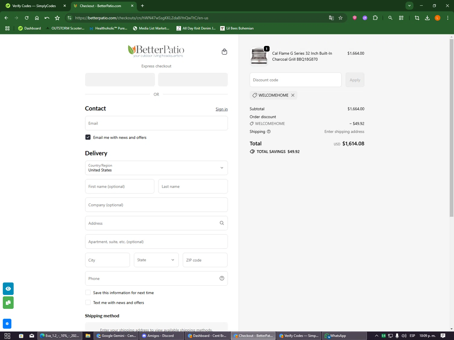Click the blue eye extension button
The height and width of the screenshot is (340, 454).
[x=8, y=289]
